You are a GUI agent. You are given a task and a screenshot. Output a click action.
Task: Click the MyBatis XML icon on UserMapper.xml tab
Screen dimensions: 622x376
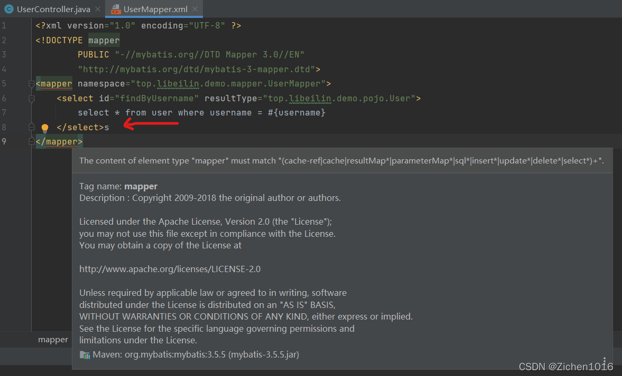tap(116, 9)
